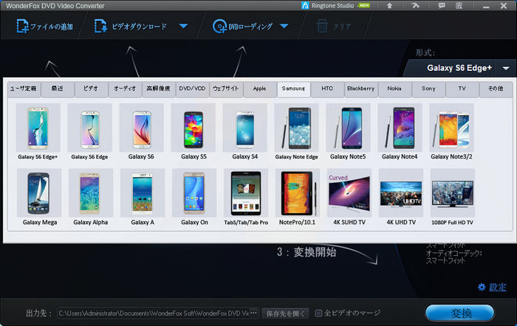
Task: Open the list/register icon in title bar
Action: click(459, 6)
